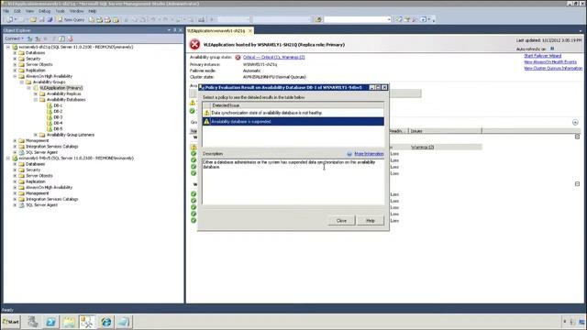Viewport: 587px width, 330px height.
Task: Open Internet Explorer from the taskbar
Action: click(x=106, y=322)
